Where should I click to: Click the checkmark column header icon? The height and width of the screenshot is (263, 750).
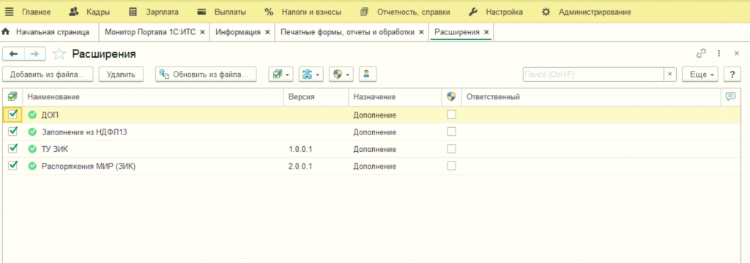pyautogui.click(x=13, y=96)
